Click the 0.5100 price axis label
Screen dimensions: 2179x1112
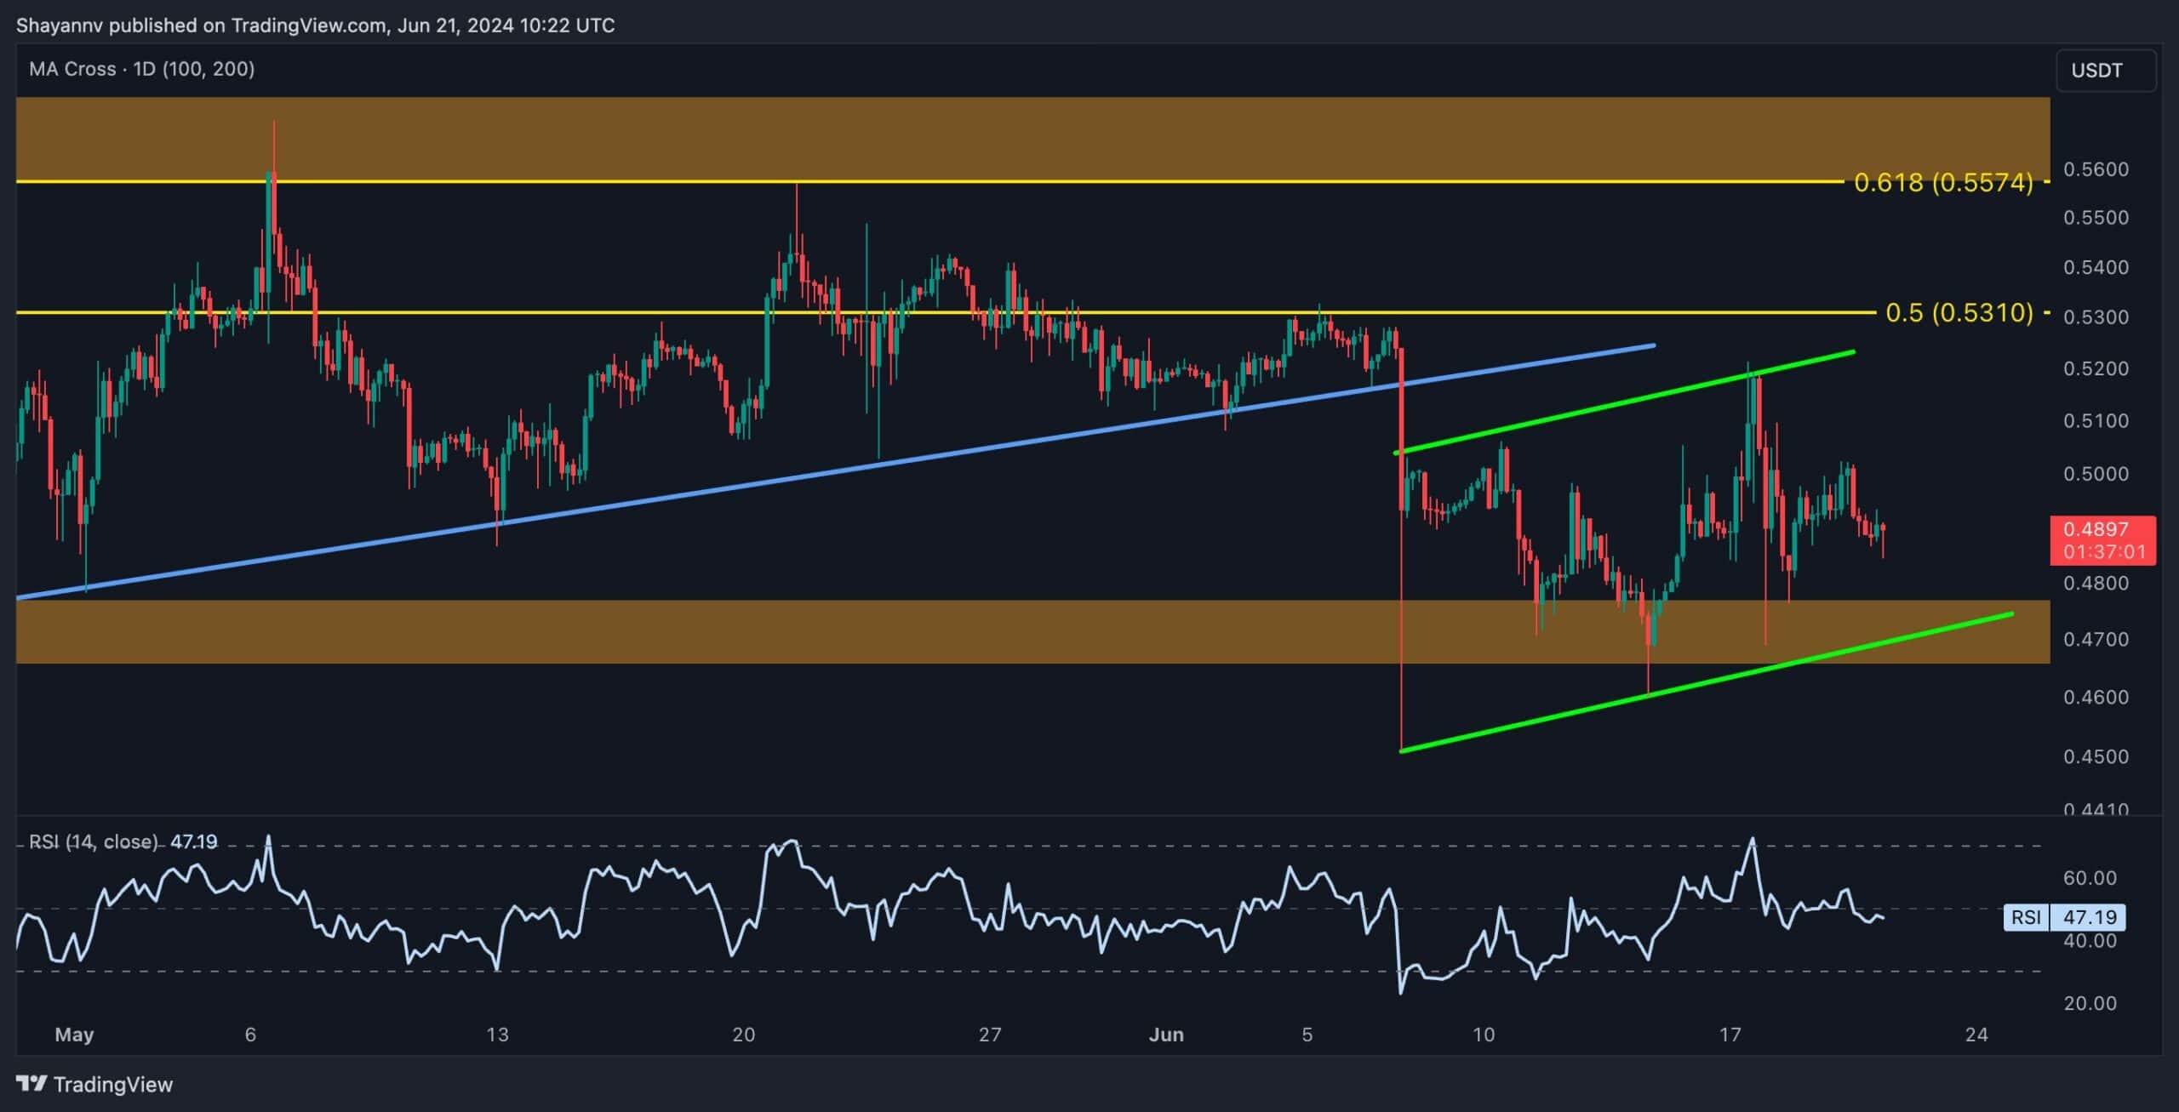point(2096,420)
